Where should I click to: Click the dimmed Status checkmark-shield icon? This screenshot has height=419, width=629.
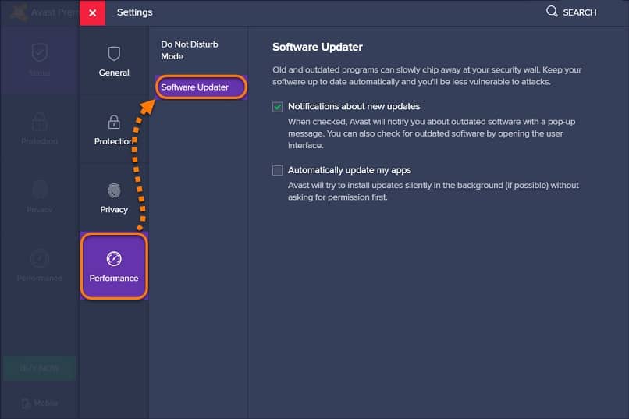(39, 53)
